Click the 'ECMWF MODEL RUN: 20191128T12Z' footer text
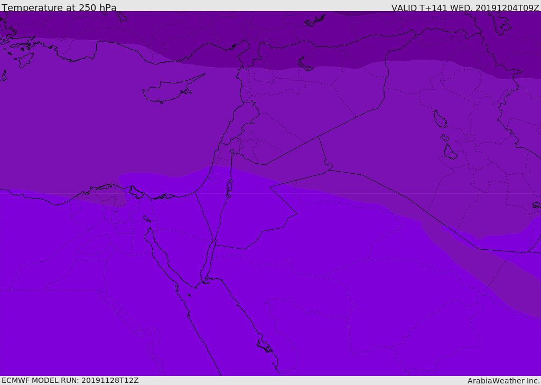541x385 pixels. [x=70, y=380]
